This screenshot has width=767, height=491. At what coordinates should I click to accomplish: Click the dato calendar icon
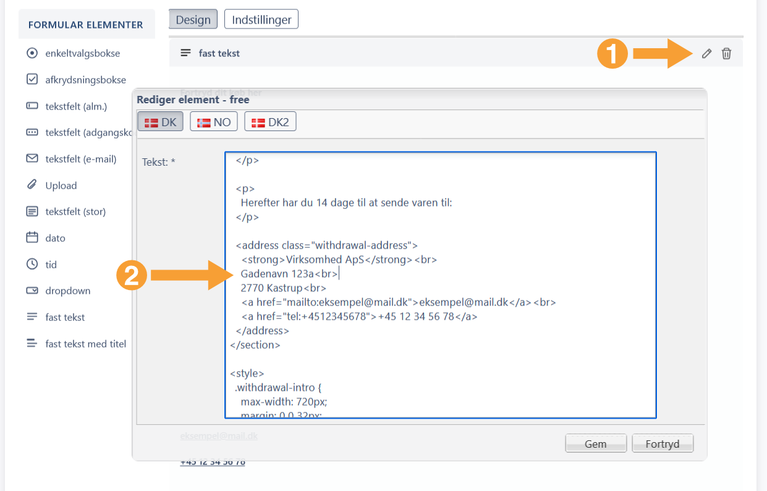(32, 237)
